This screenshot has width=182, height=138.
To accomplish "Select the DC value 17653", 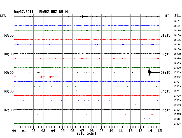I will click(177, 100).
